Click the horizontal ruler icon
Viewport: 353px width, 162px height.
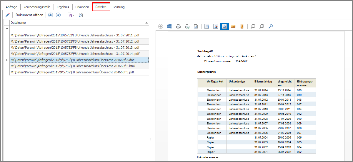tap(233, 26)
